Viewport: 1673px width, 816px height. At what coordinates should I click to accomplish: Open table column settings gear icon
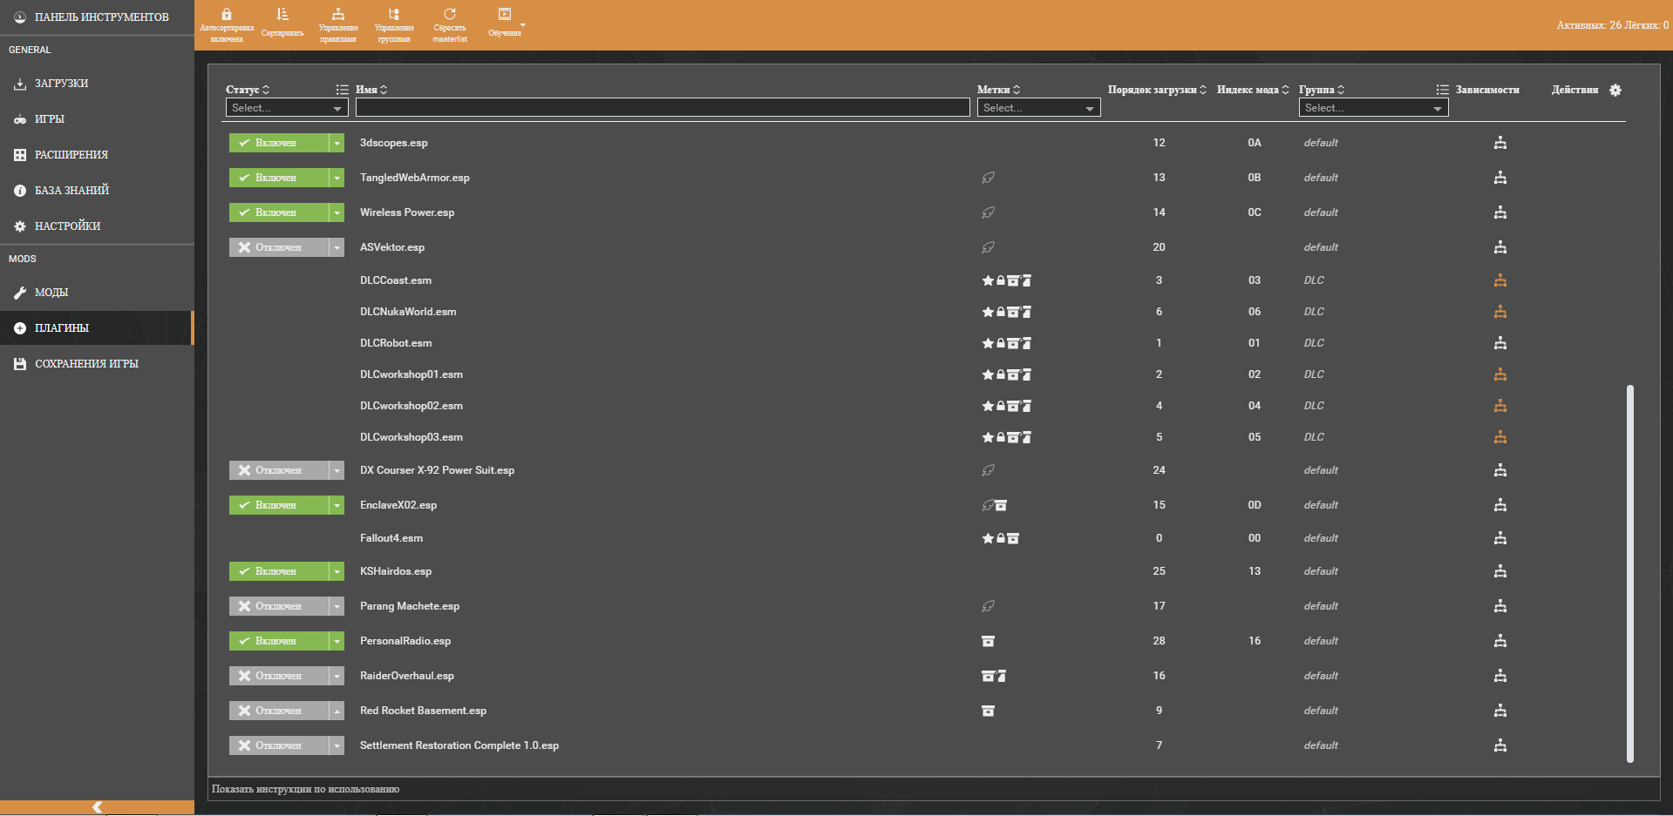1615,91
